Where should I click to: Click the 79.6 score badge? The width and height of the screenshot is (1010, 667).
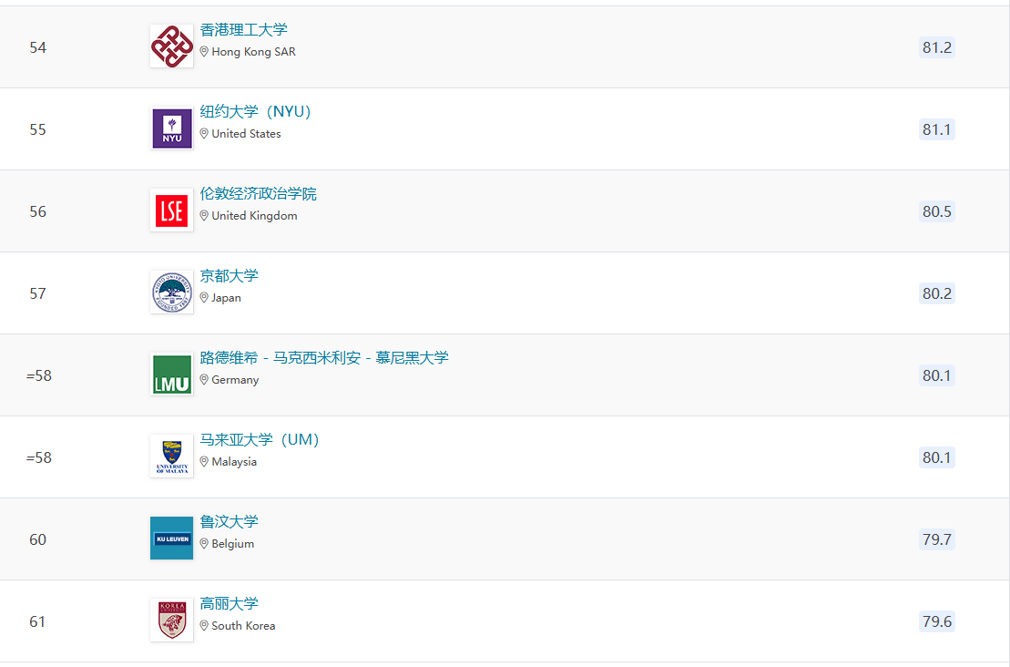[x=936, y=621]
